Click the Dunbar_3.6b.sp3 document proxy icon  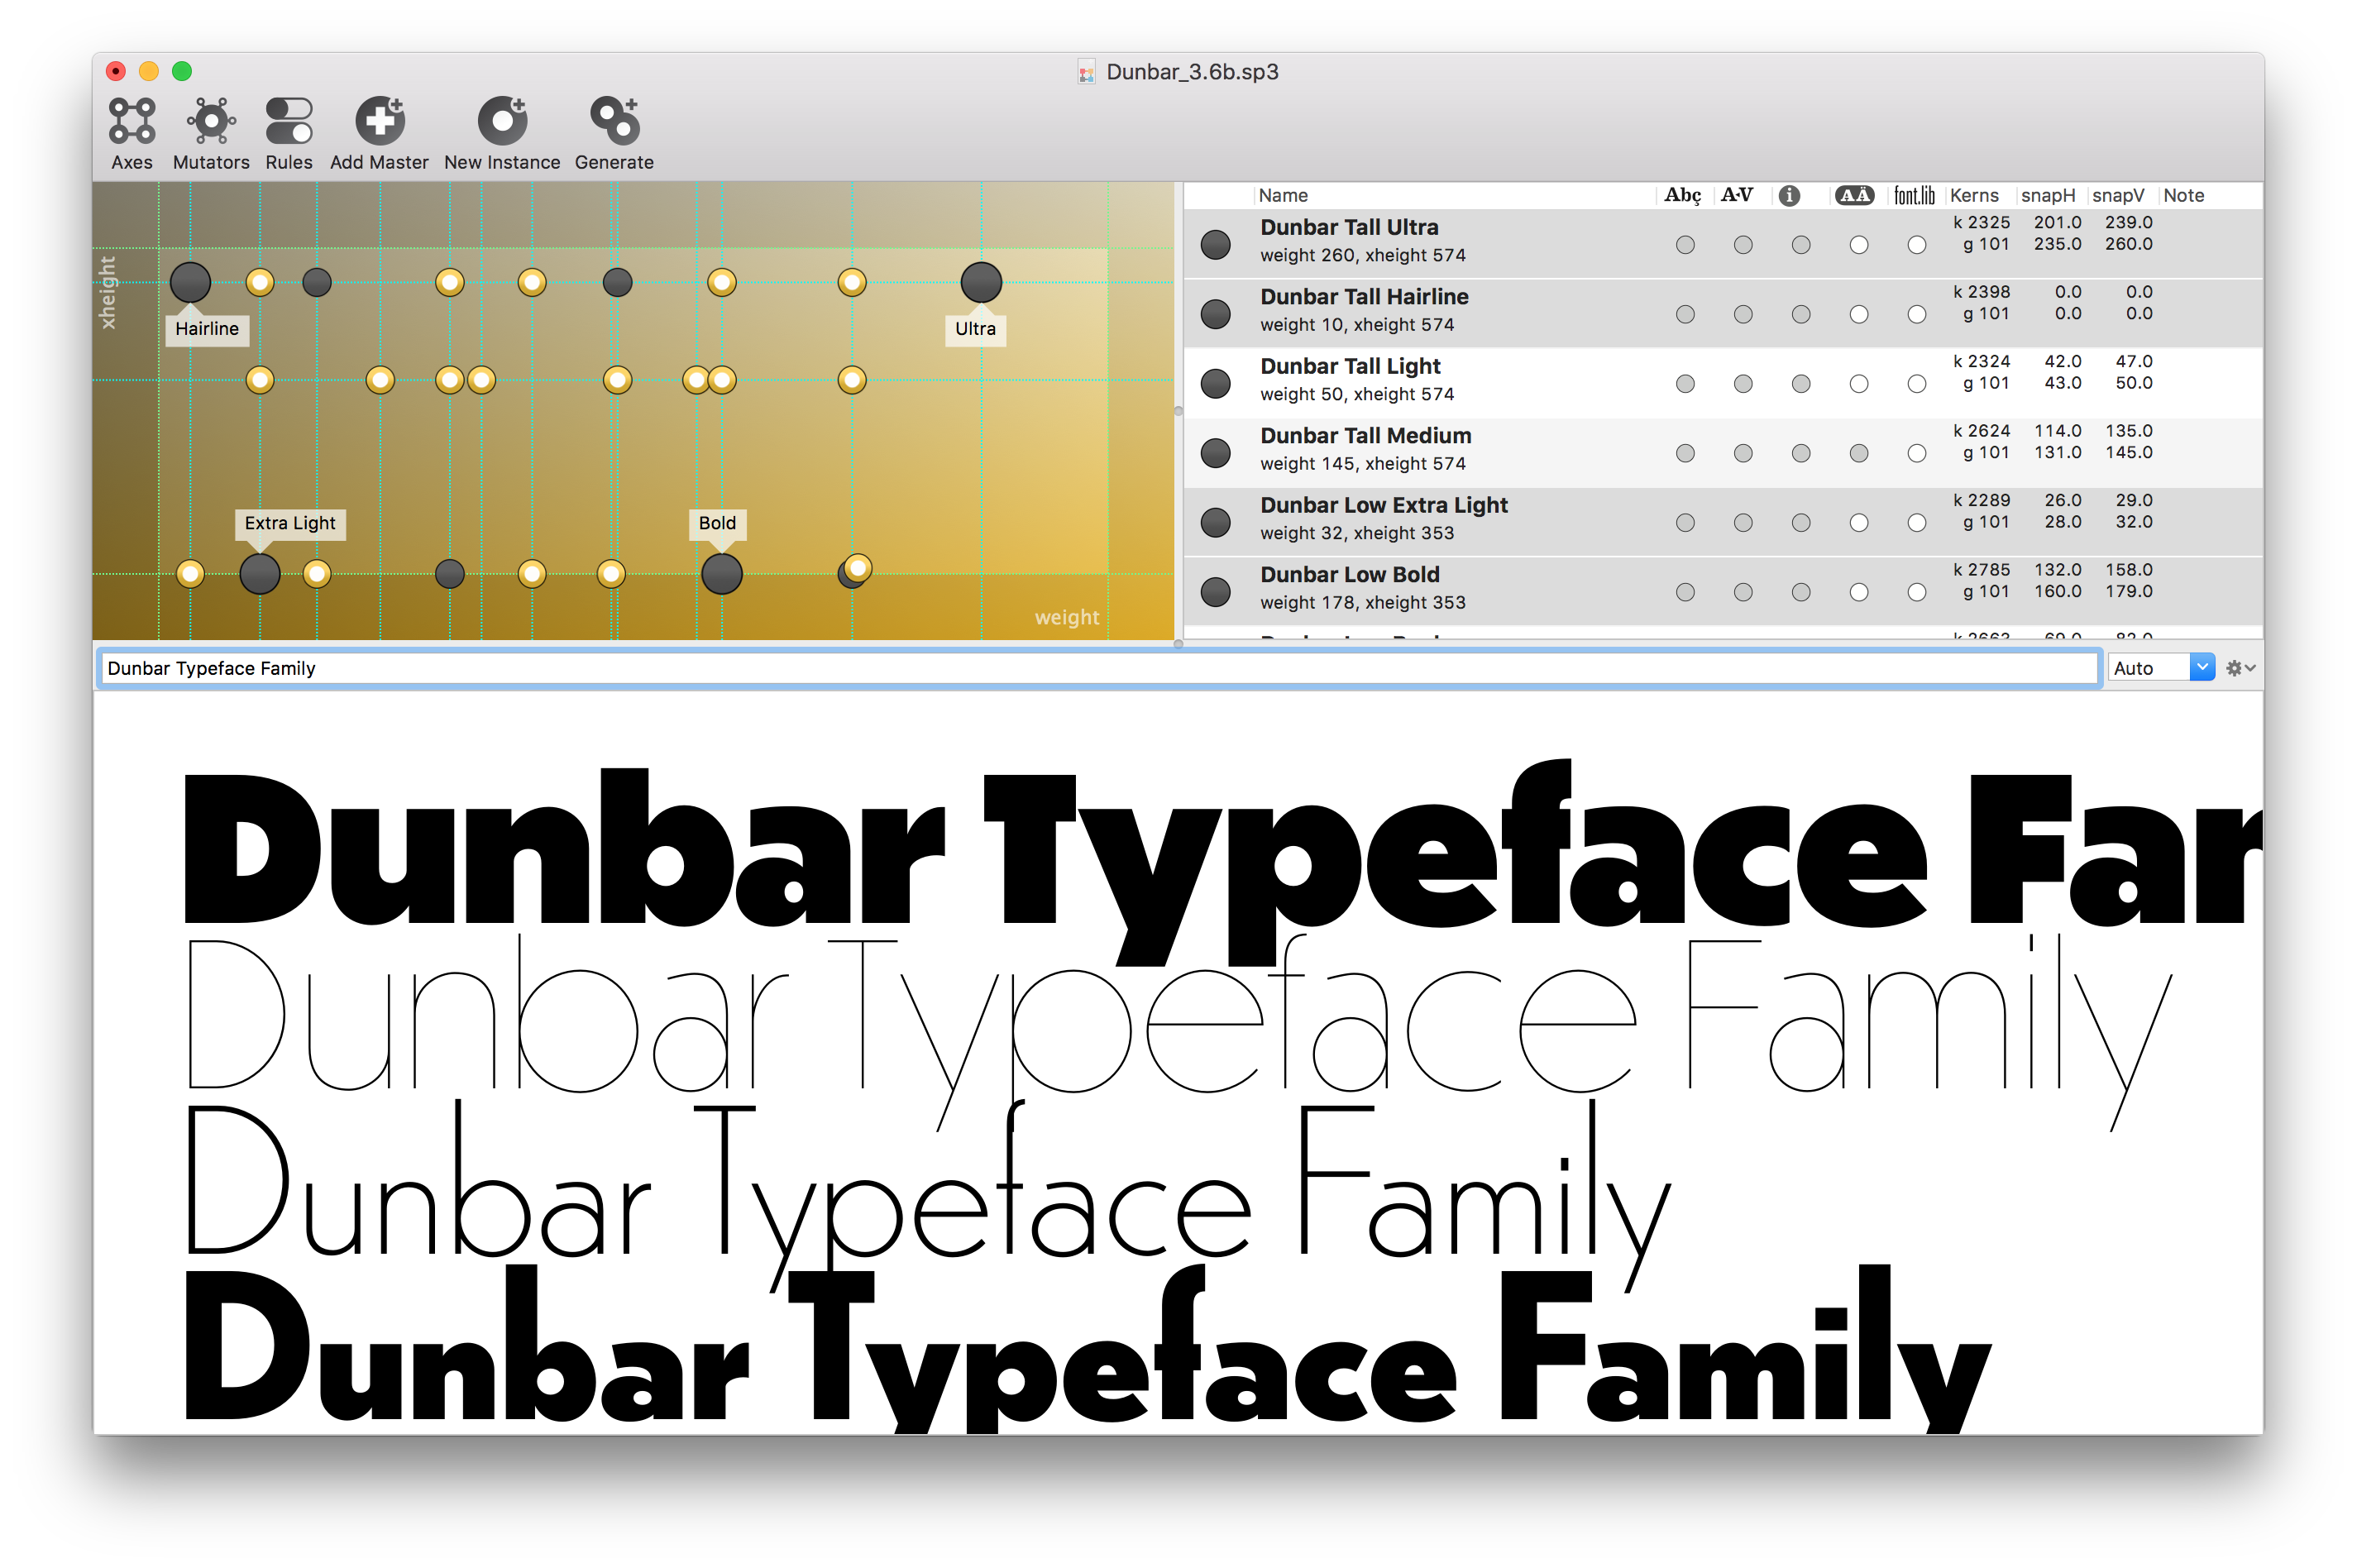click(1086, 72)
